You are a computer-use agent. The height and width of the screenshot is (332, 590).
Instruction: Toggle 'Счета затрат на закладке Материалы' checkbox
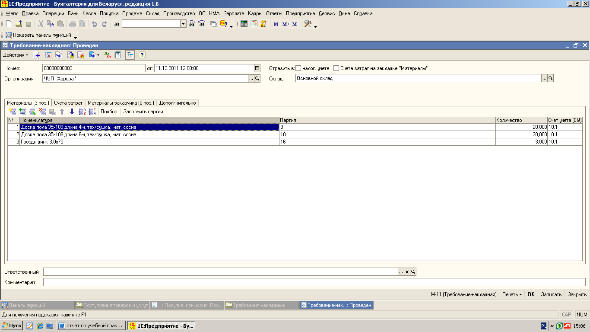(x=336, y=68)
